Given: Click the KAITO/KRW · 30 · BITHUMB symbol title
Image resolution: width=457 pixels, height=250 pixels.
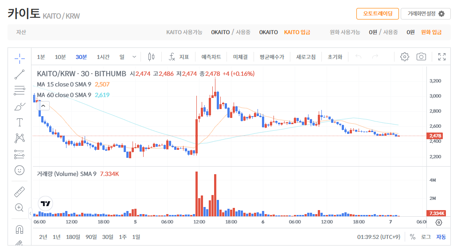Looking at the screenshot, I should click(x=81, y=74).
